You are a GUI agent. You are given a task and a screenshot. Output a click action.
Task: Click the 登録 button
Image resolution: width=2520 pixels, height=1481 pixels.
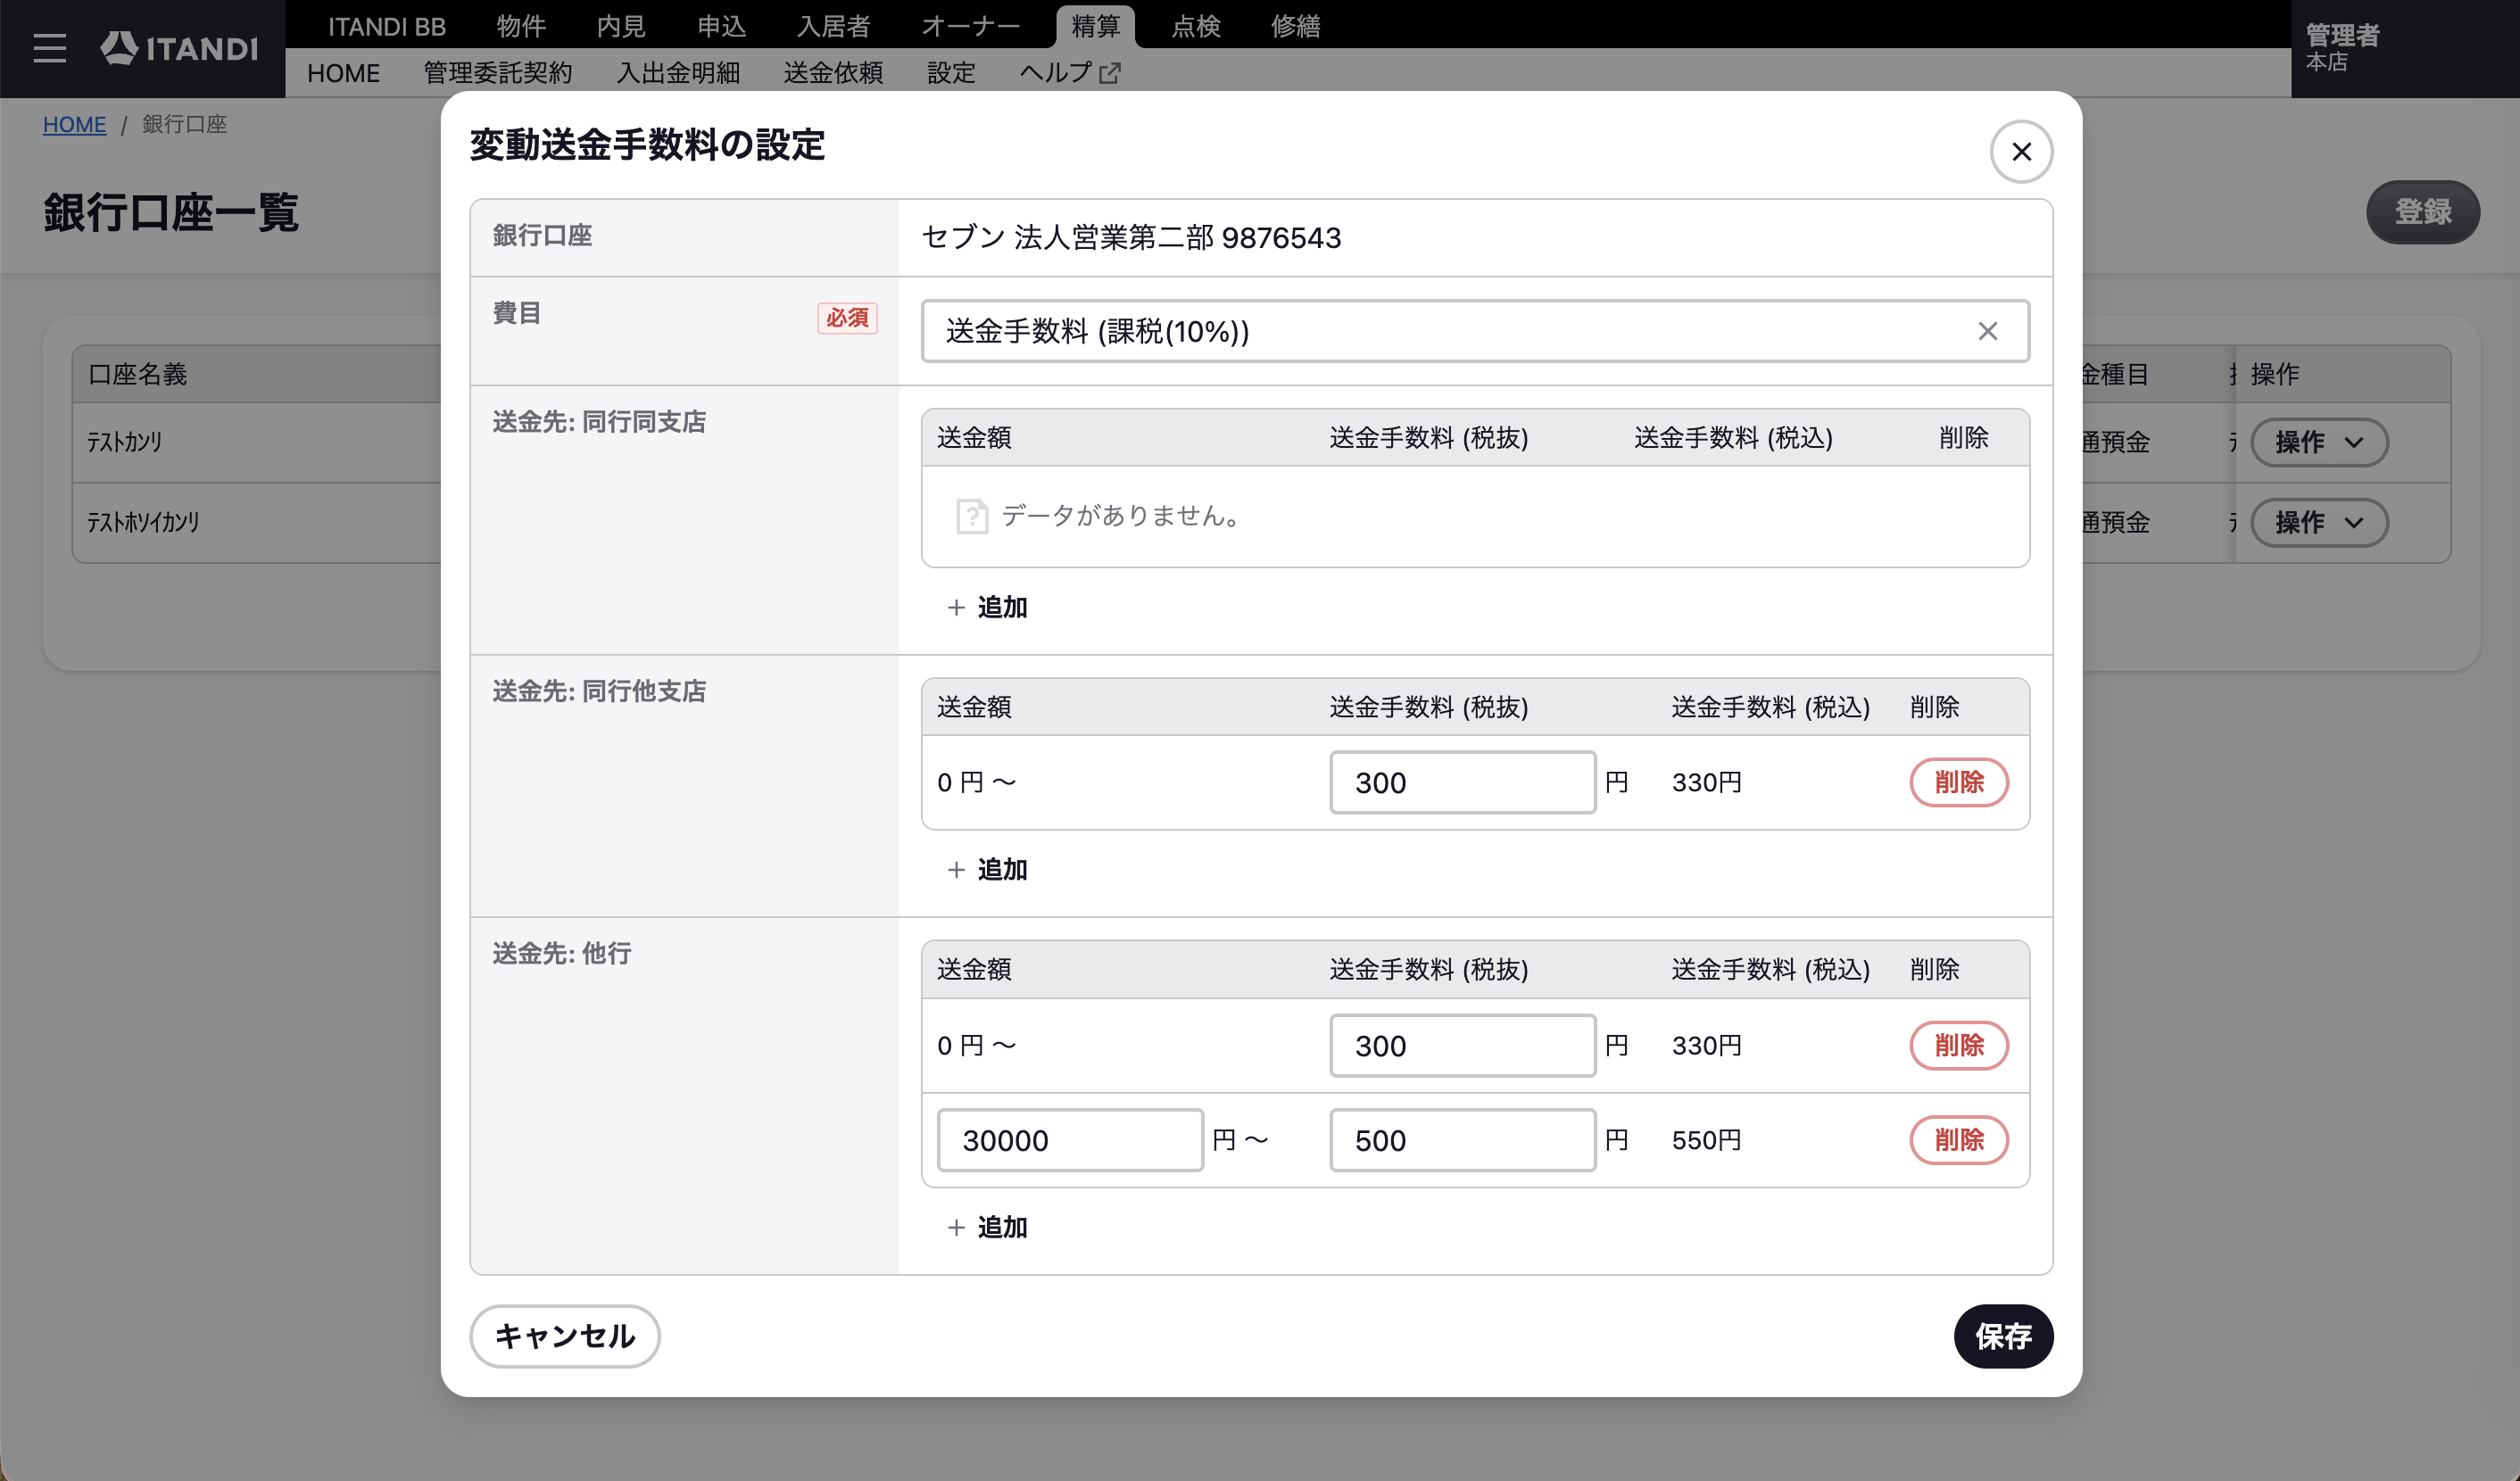pos(2423,212)
